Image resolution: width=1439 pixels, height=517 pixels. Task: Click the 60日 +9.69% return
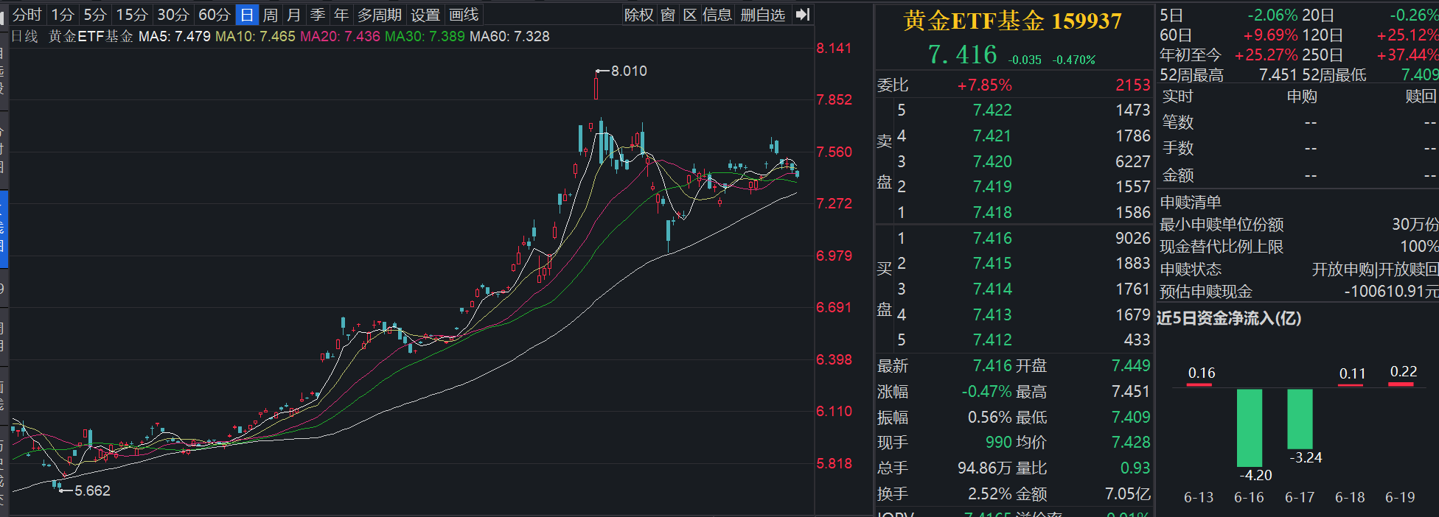1271,35
